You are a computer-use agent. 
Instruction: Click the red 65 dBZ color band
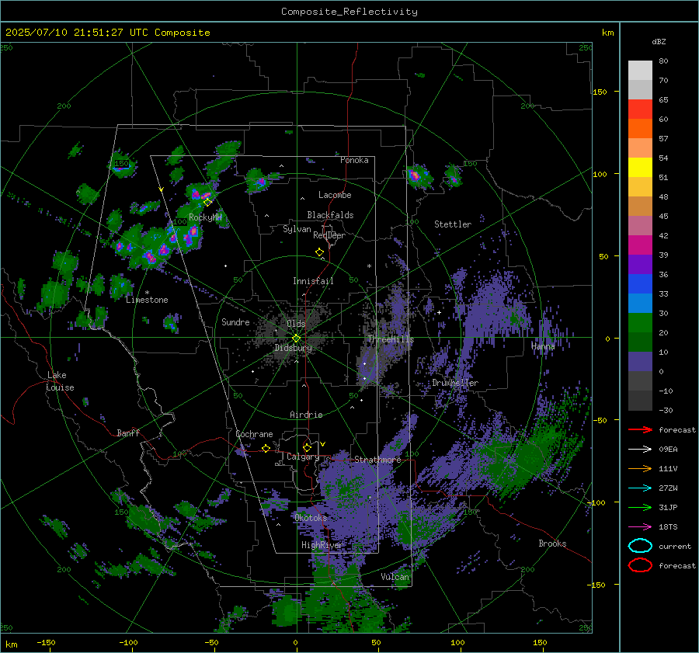tap(640, 109)
